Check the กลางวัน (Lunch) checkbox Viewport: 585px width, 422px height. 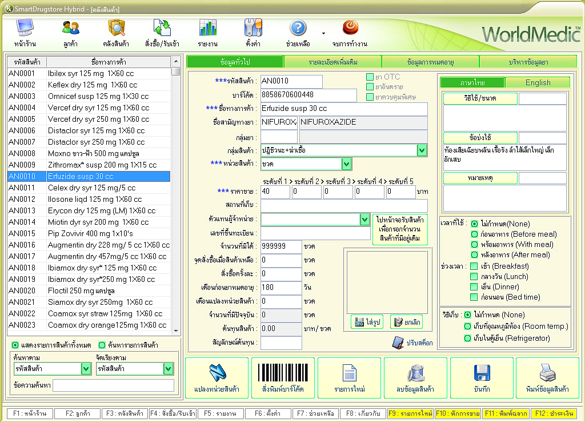(x=474, y=277)
